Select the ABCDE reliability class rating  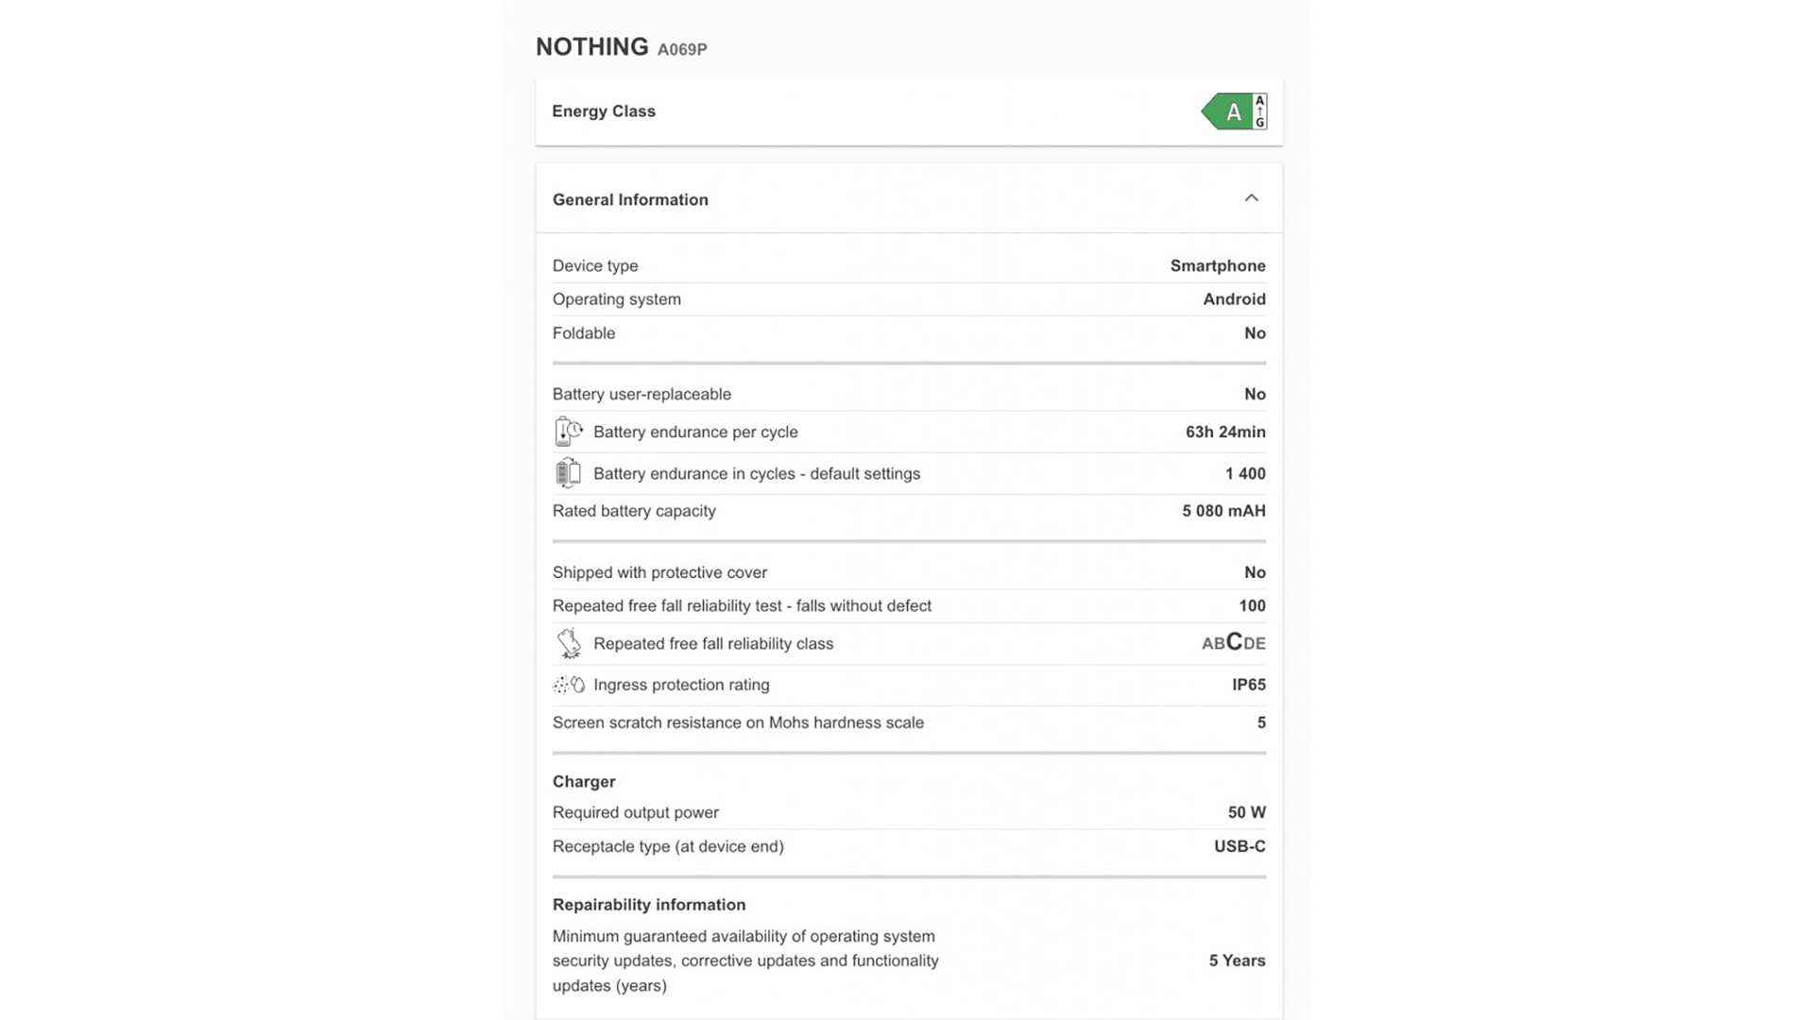(x=1233, y=643)
